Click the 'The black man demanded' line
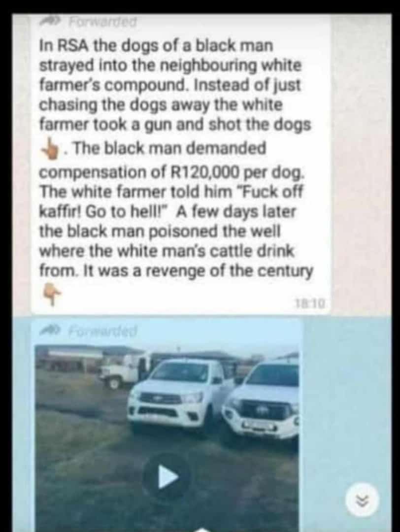 (169, 149)
